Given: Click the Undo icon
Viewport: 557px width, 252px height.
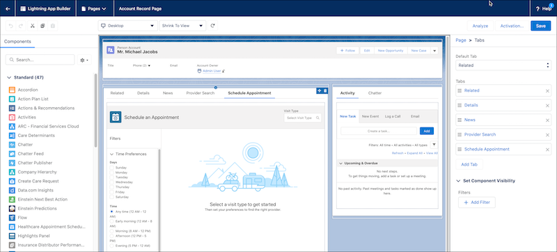Looking at the screenshot, I should point(11,26).
